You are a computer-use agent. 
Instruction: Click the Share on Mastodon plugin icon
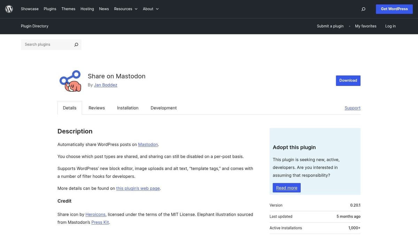(x=70, y=81)
